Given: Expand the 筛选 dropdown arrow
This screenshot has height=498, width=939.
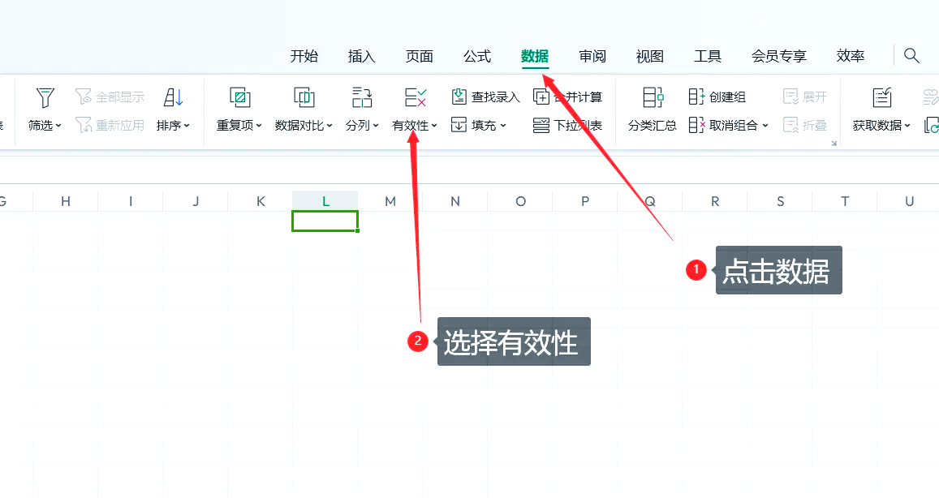Looking at the screenshot, I should pyautogui.click(x=58, y=126).
